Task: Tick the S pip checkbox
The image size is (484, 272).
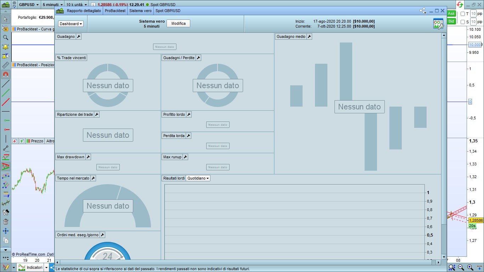Action: [x=463, y=22]
